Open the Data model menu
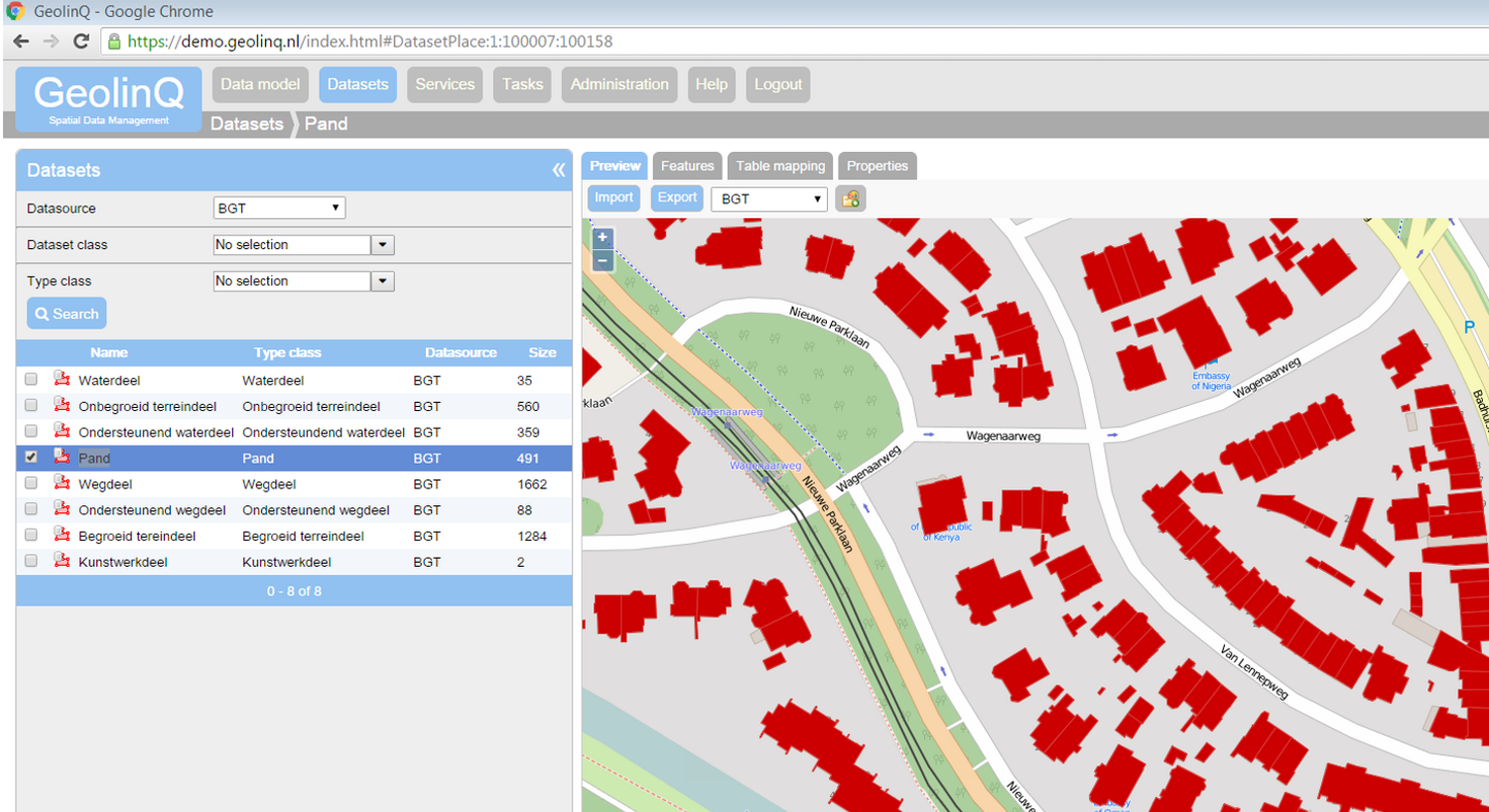Screen dimensions: 1489x812 [260, 84]
